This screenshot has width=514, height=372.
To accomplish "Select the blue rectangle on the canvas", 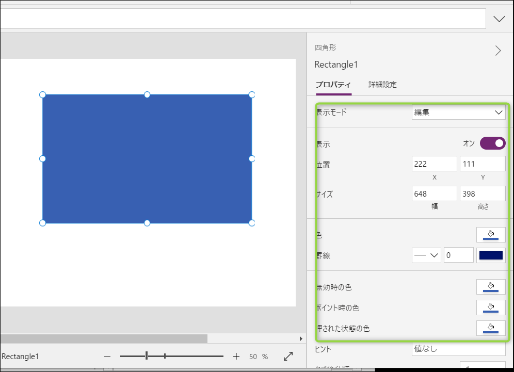I will (147, 158).
